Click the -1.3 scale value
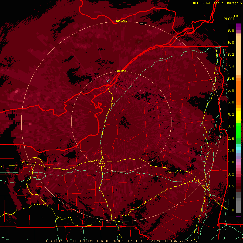 (230, 198)
